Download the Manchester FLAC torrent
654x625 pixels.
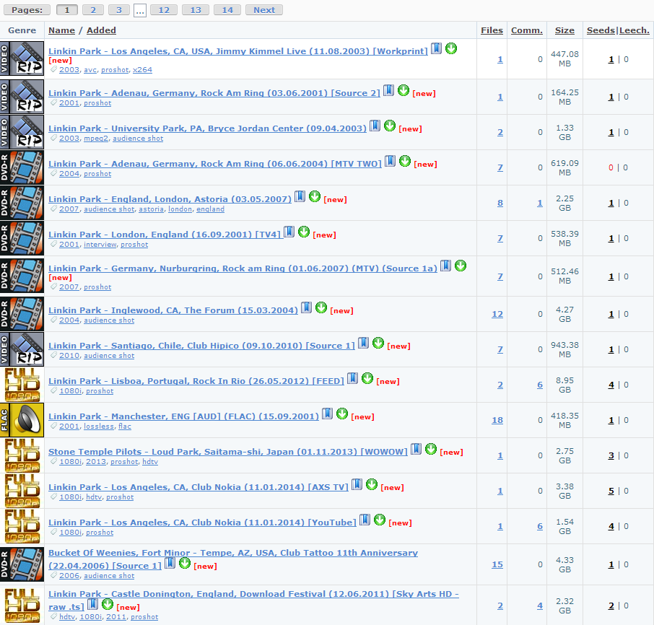click(x=342, y=414)
